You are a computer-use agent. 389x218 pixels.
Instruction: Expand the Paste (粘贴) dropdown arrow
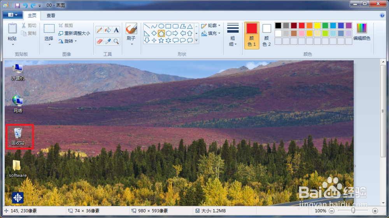click(12, 45)
